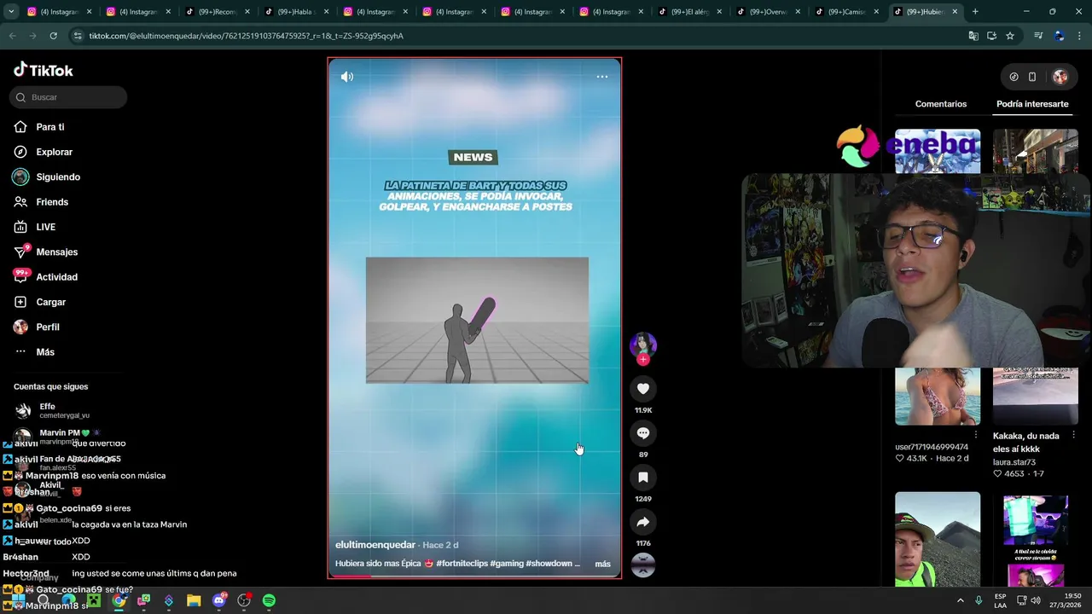
Task: Seek the video progress bar at bottom
Action: pos(474,576)
